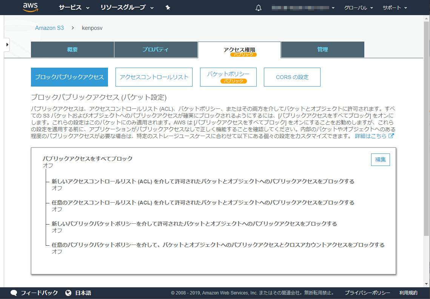
Task: Open プライバシーポリシー link
Action: point(367,293)
